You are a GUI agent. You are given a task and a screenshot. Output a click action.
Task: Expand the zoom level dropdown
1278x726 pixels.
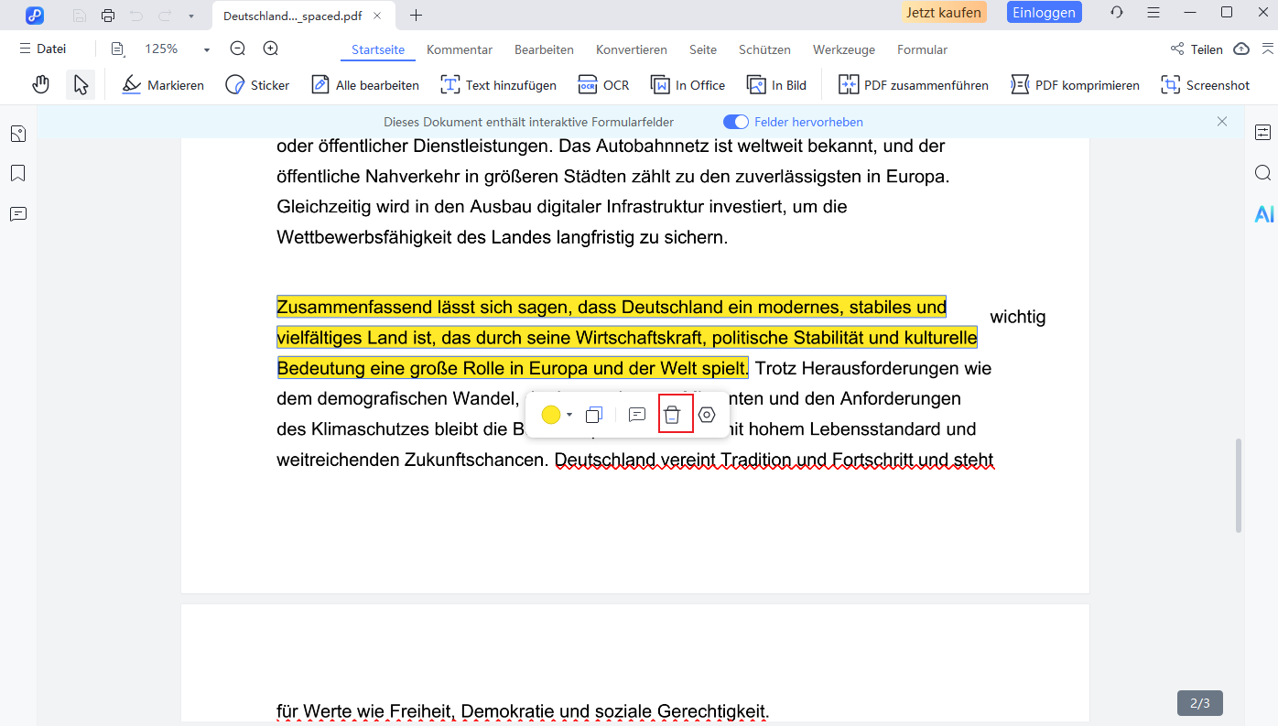(207, 50)
